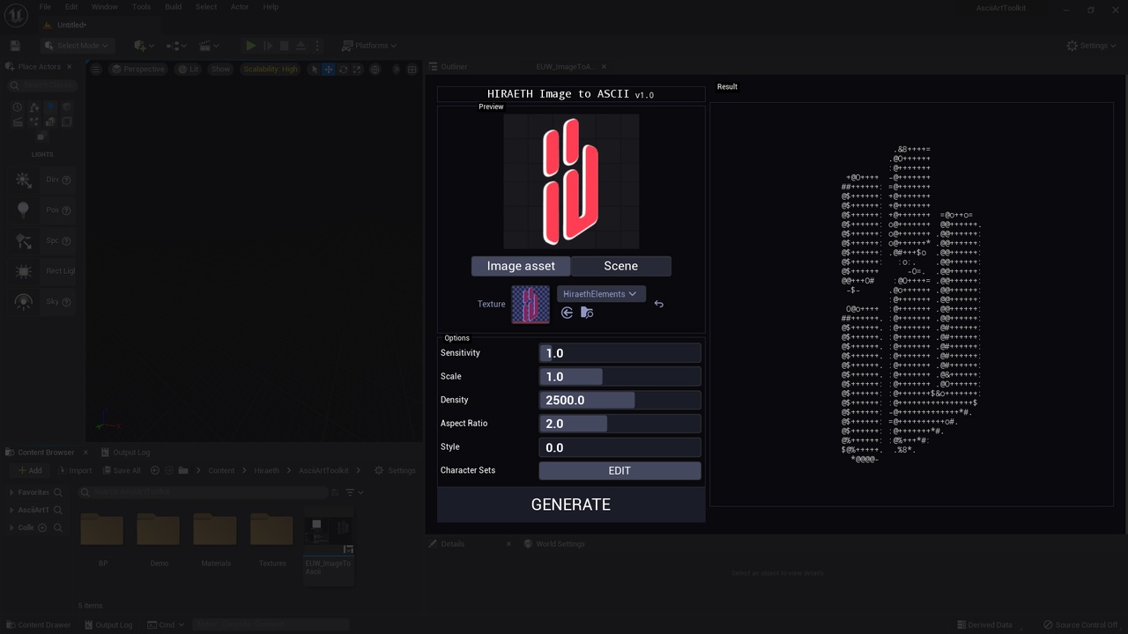Expand the Favorites section
Screen dimensions: 1128x634
tap(11, 493)
